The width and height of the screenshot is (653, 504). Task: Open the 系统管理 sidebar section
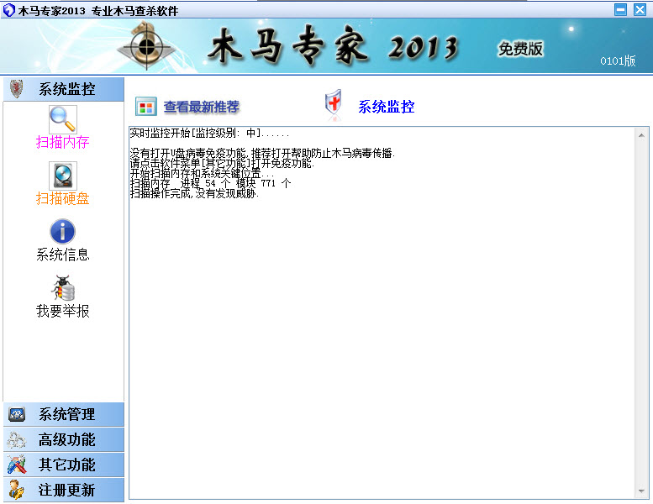(64, 414)
